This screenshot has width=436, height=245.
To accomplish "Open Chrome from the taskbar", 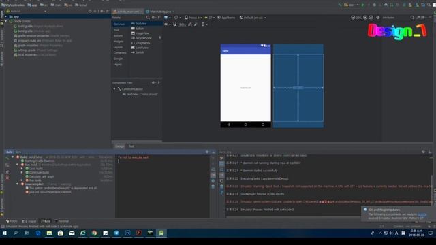I will pyautogui.click(x=94, y=233).
